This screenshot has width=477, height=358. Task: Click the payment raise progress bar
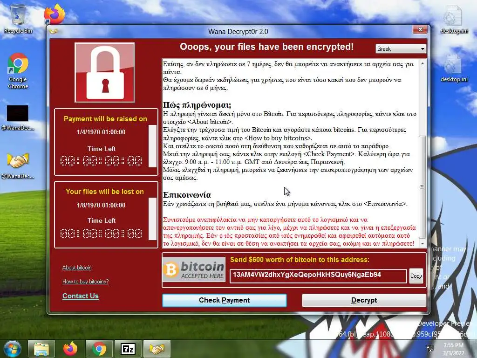[152, 146]
